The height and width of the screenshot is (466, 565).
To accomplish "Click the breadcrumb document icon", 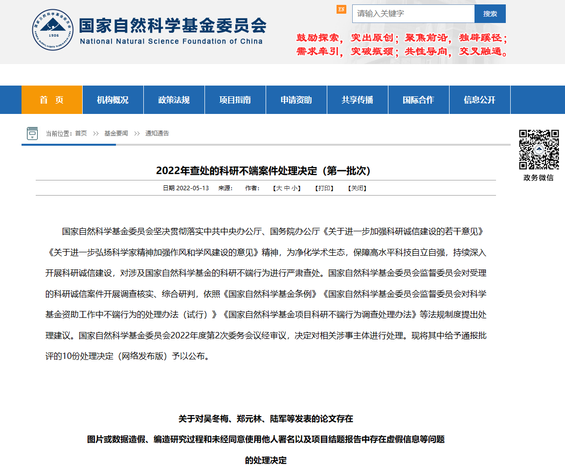I will pos(32,133).
